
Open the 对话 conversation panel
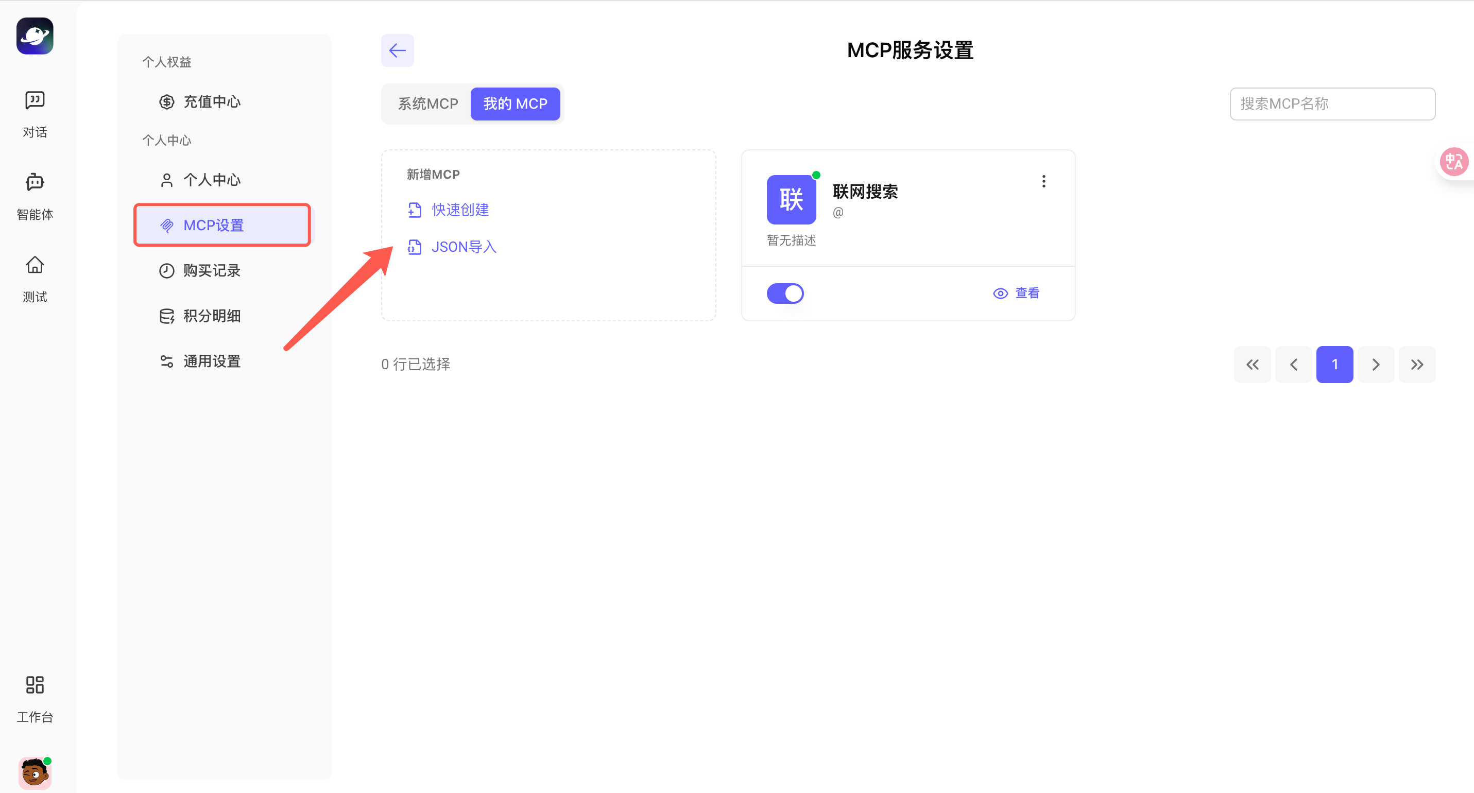pos(35,113)
